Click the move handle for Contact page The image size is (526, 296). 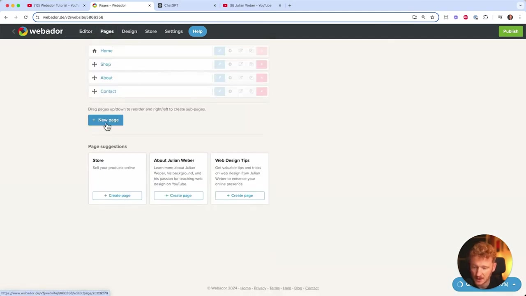[95, 91]
